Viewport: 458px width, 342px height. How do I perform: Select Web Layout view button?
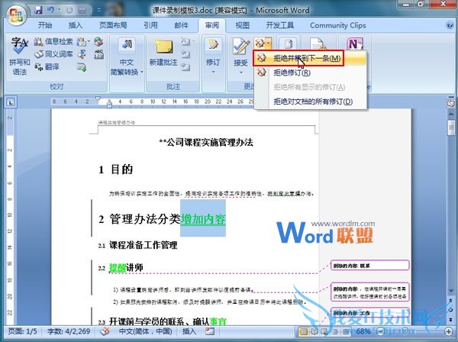[x=324, y=331]
